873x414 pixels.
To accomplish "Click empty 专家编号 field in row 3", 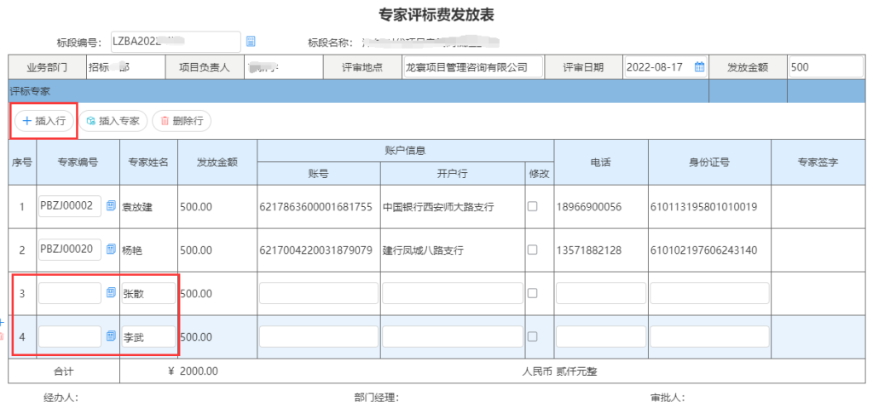I will [x=70, y=293].
